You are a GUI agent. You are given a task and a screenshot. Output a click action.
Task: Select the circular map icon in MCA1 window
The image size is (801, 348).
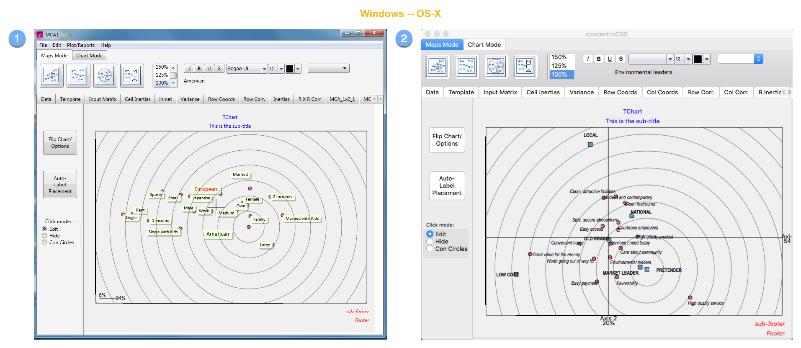pos(105,75)
